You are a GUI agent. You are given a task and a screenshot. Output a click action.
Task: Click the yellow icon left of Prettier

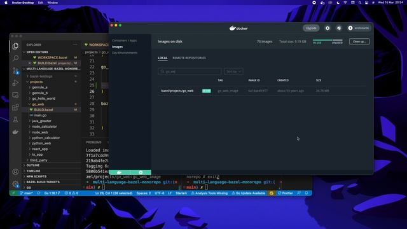pyautogui.click(x=272, y=193)
